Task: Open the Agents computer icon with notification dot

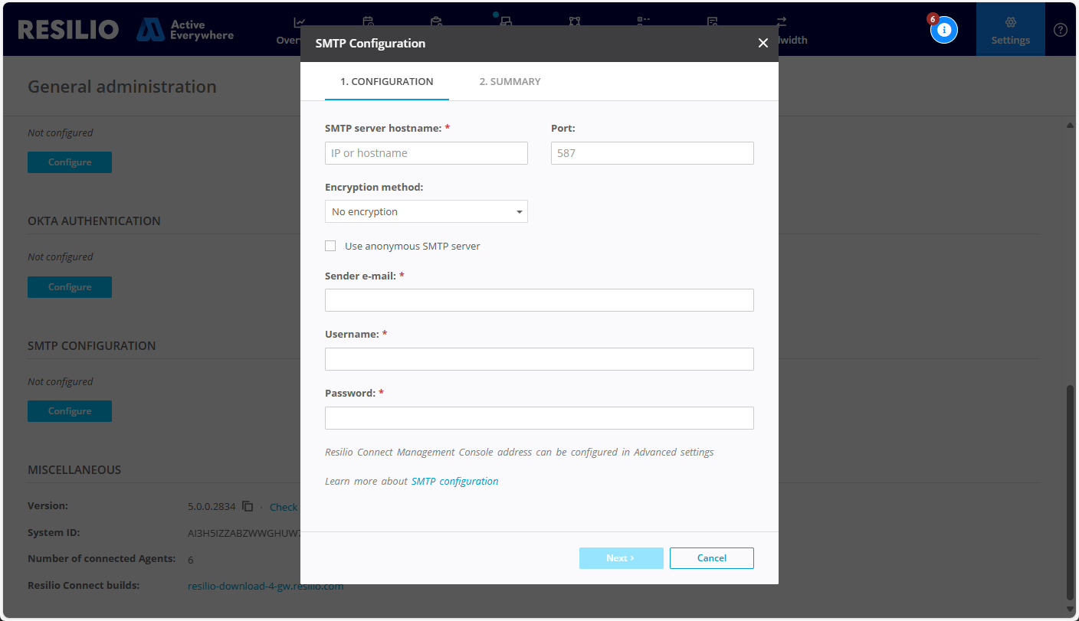Action: coord(504,23)
